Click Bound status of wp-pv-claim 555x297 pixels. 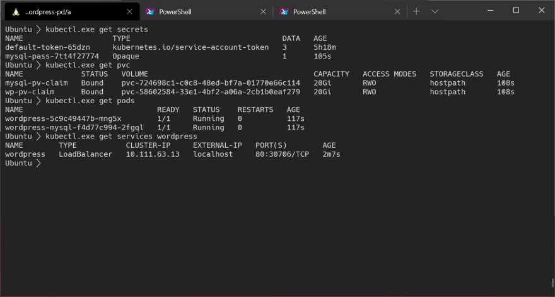(92, 92)
